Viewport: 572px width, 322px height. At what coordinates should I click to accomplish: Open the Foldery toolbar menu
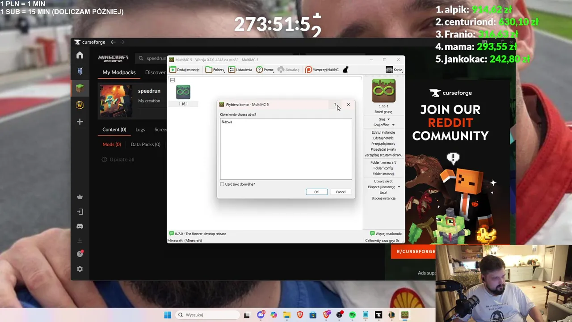click(215, 70)
